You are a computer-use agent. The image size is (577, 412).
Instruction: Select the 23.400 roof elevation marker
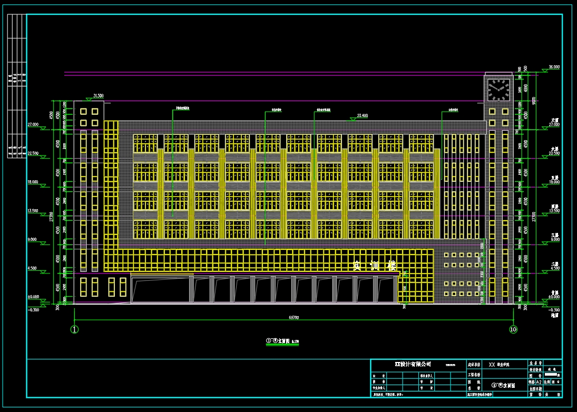[362, 115]
